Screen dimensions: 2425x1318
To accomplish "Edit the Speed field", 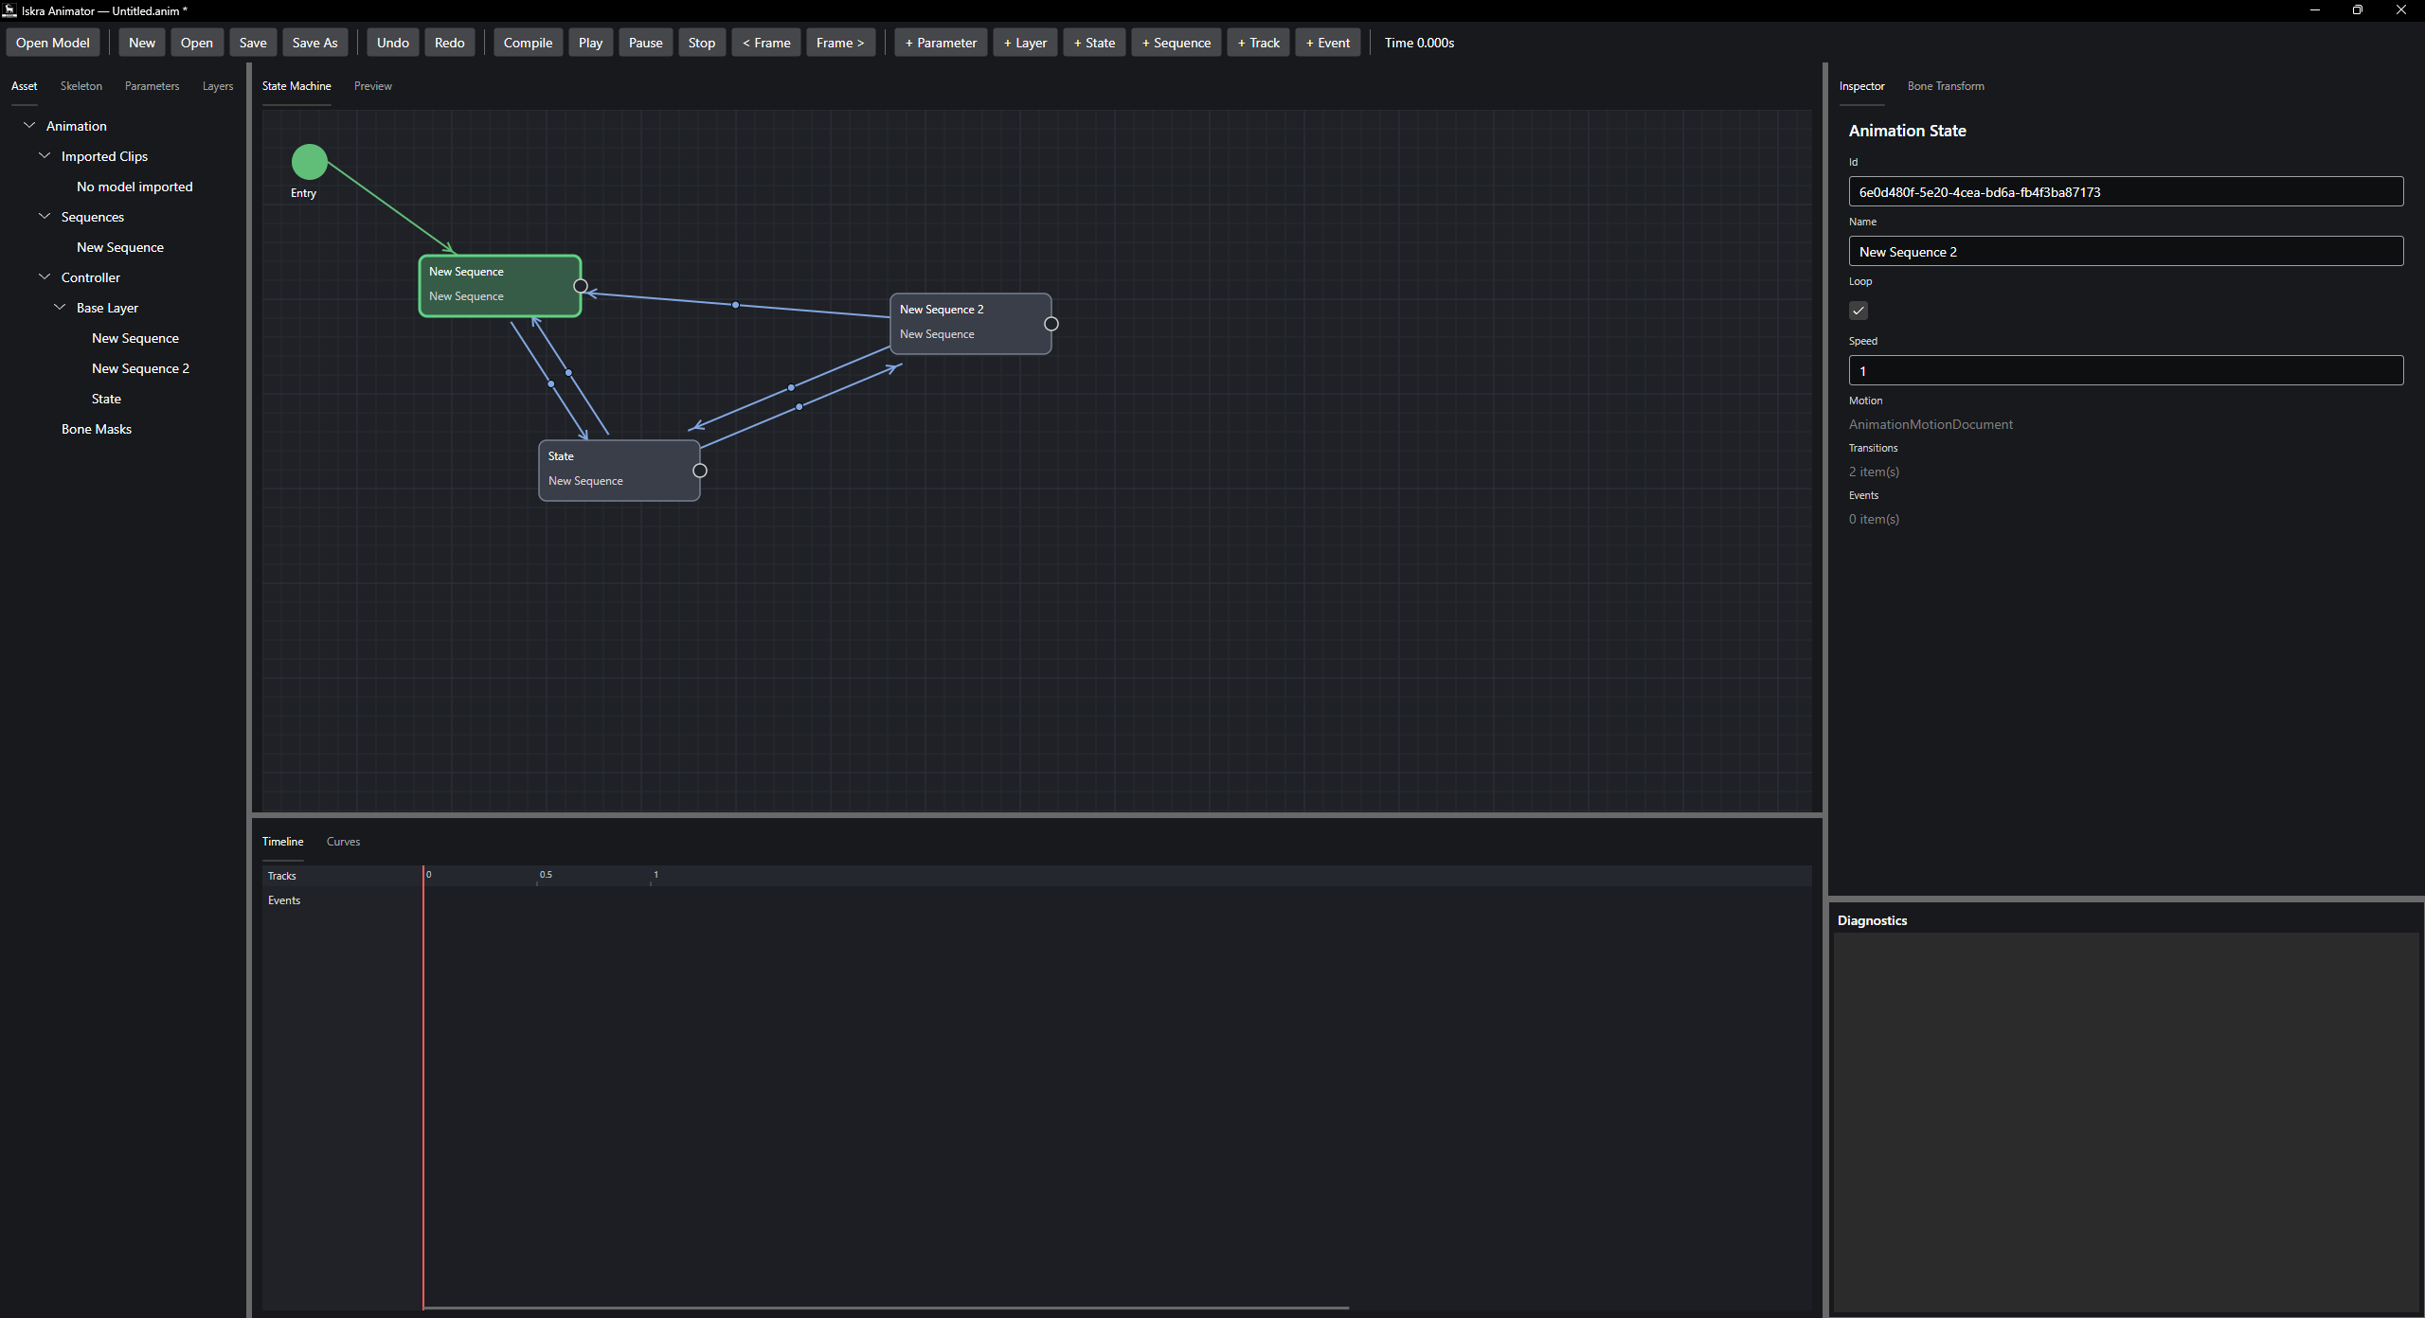I will (2126, 370).
